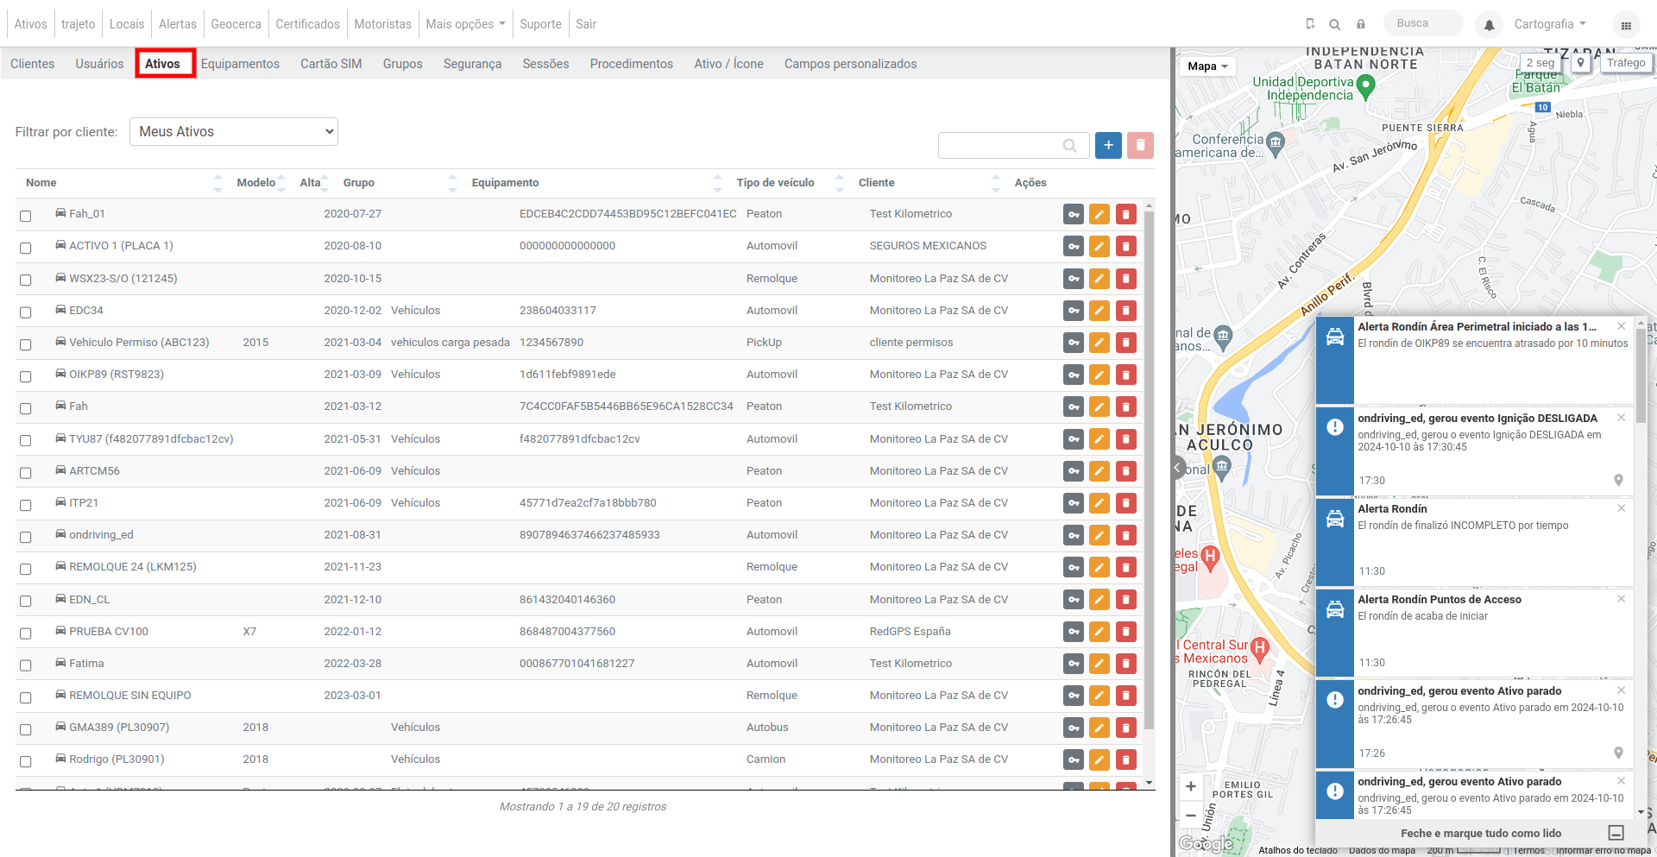Screen dimensions: 1657x857
Task: Delete Fatima asset with red trash icon
Action: pos(1125,664)
